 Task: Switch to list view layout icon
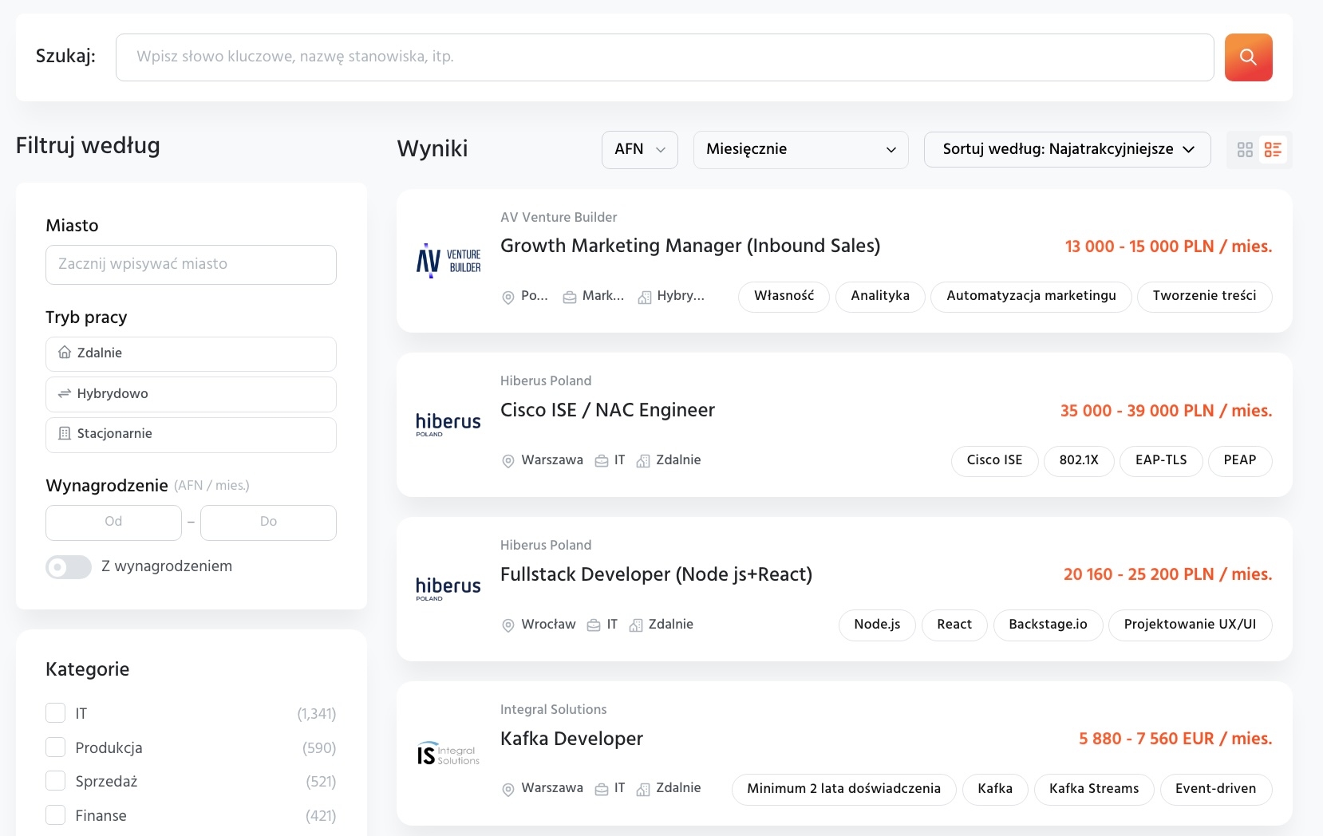[1273, 150]
